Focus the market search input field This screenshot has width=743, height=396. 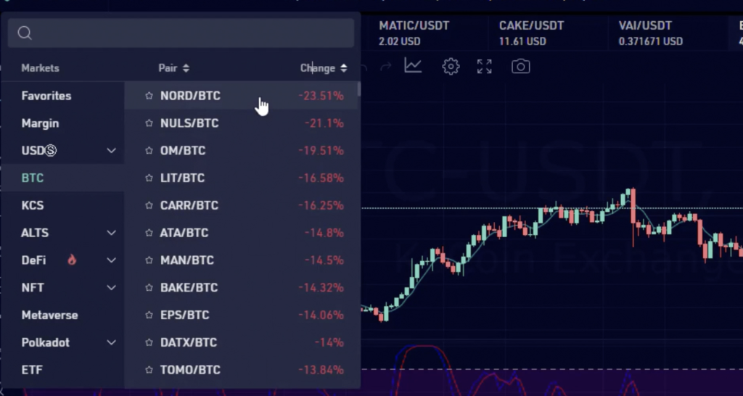[x=181, y=33]
